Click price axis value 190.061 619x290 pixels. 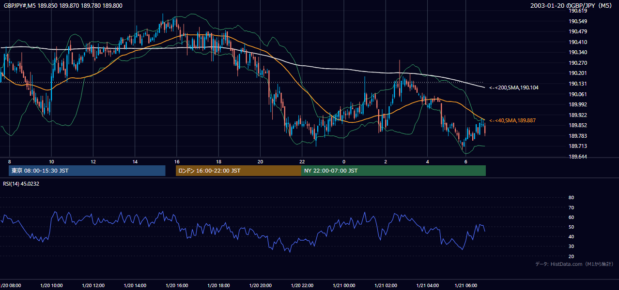point(578,94)
